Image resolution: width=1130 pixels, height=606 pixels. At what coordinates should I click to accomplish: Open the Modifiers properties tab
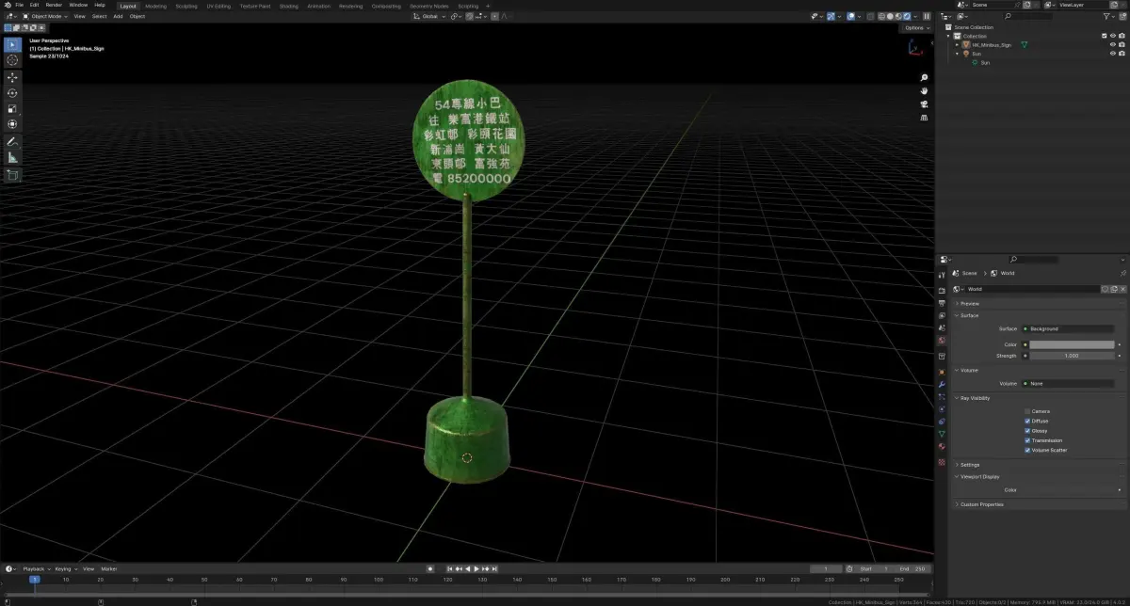pos(942,384)
